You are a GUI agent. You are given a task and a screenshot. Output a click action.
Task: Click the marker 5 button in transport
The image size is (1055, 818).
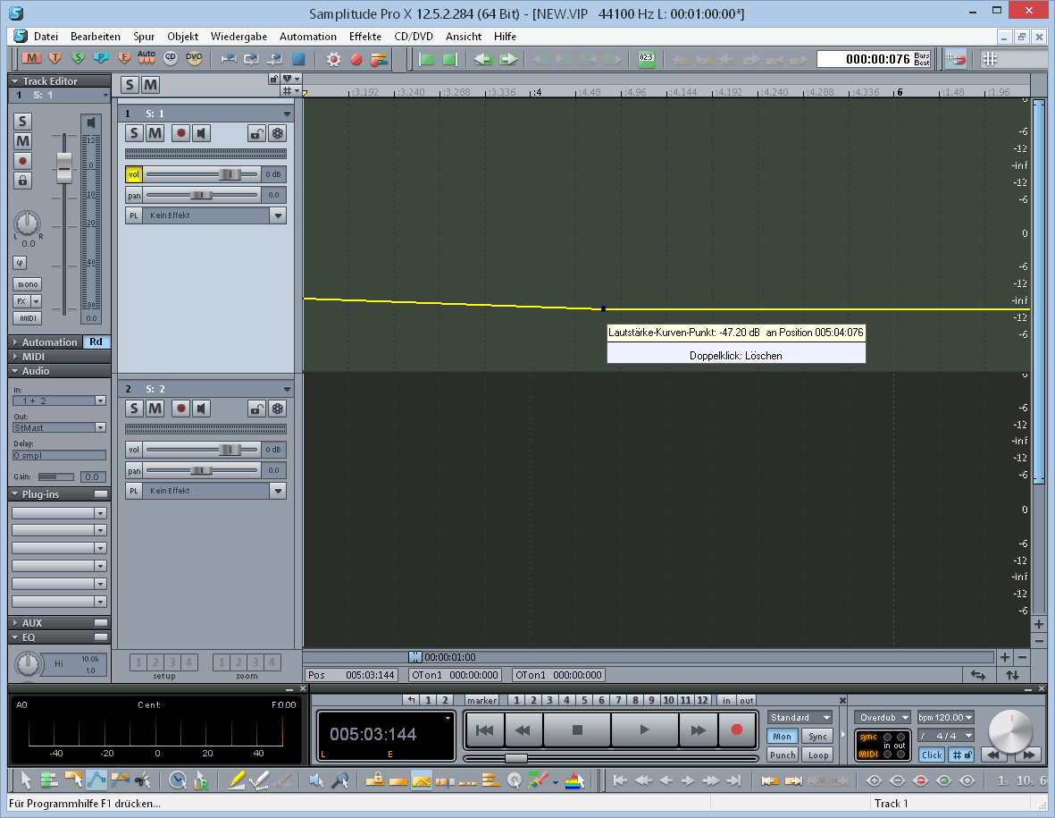pos(584,700)
